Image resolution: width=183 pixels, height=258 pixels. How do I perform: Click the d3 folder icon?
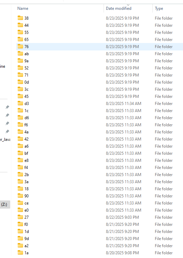tap(20, 103)
